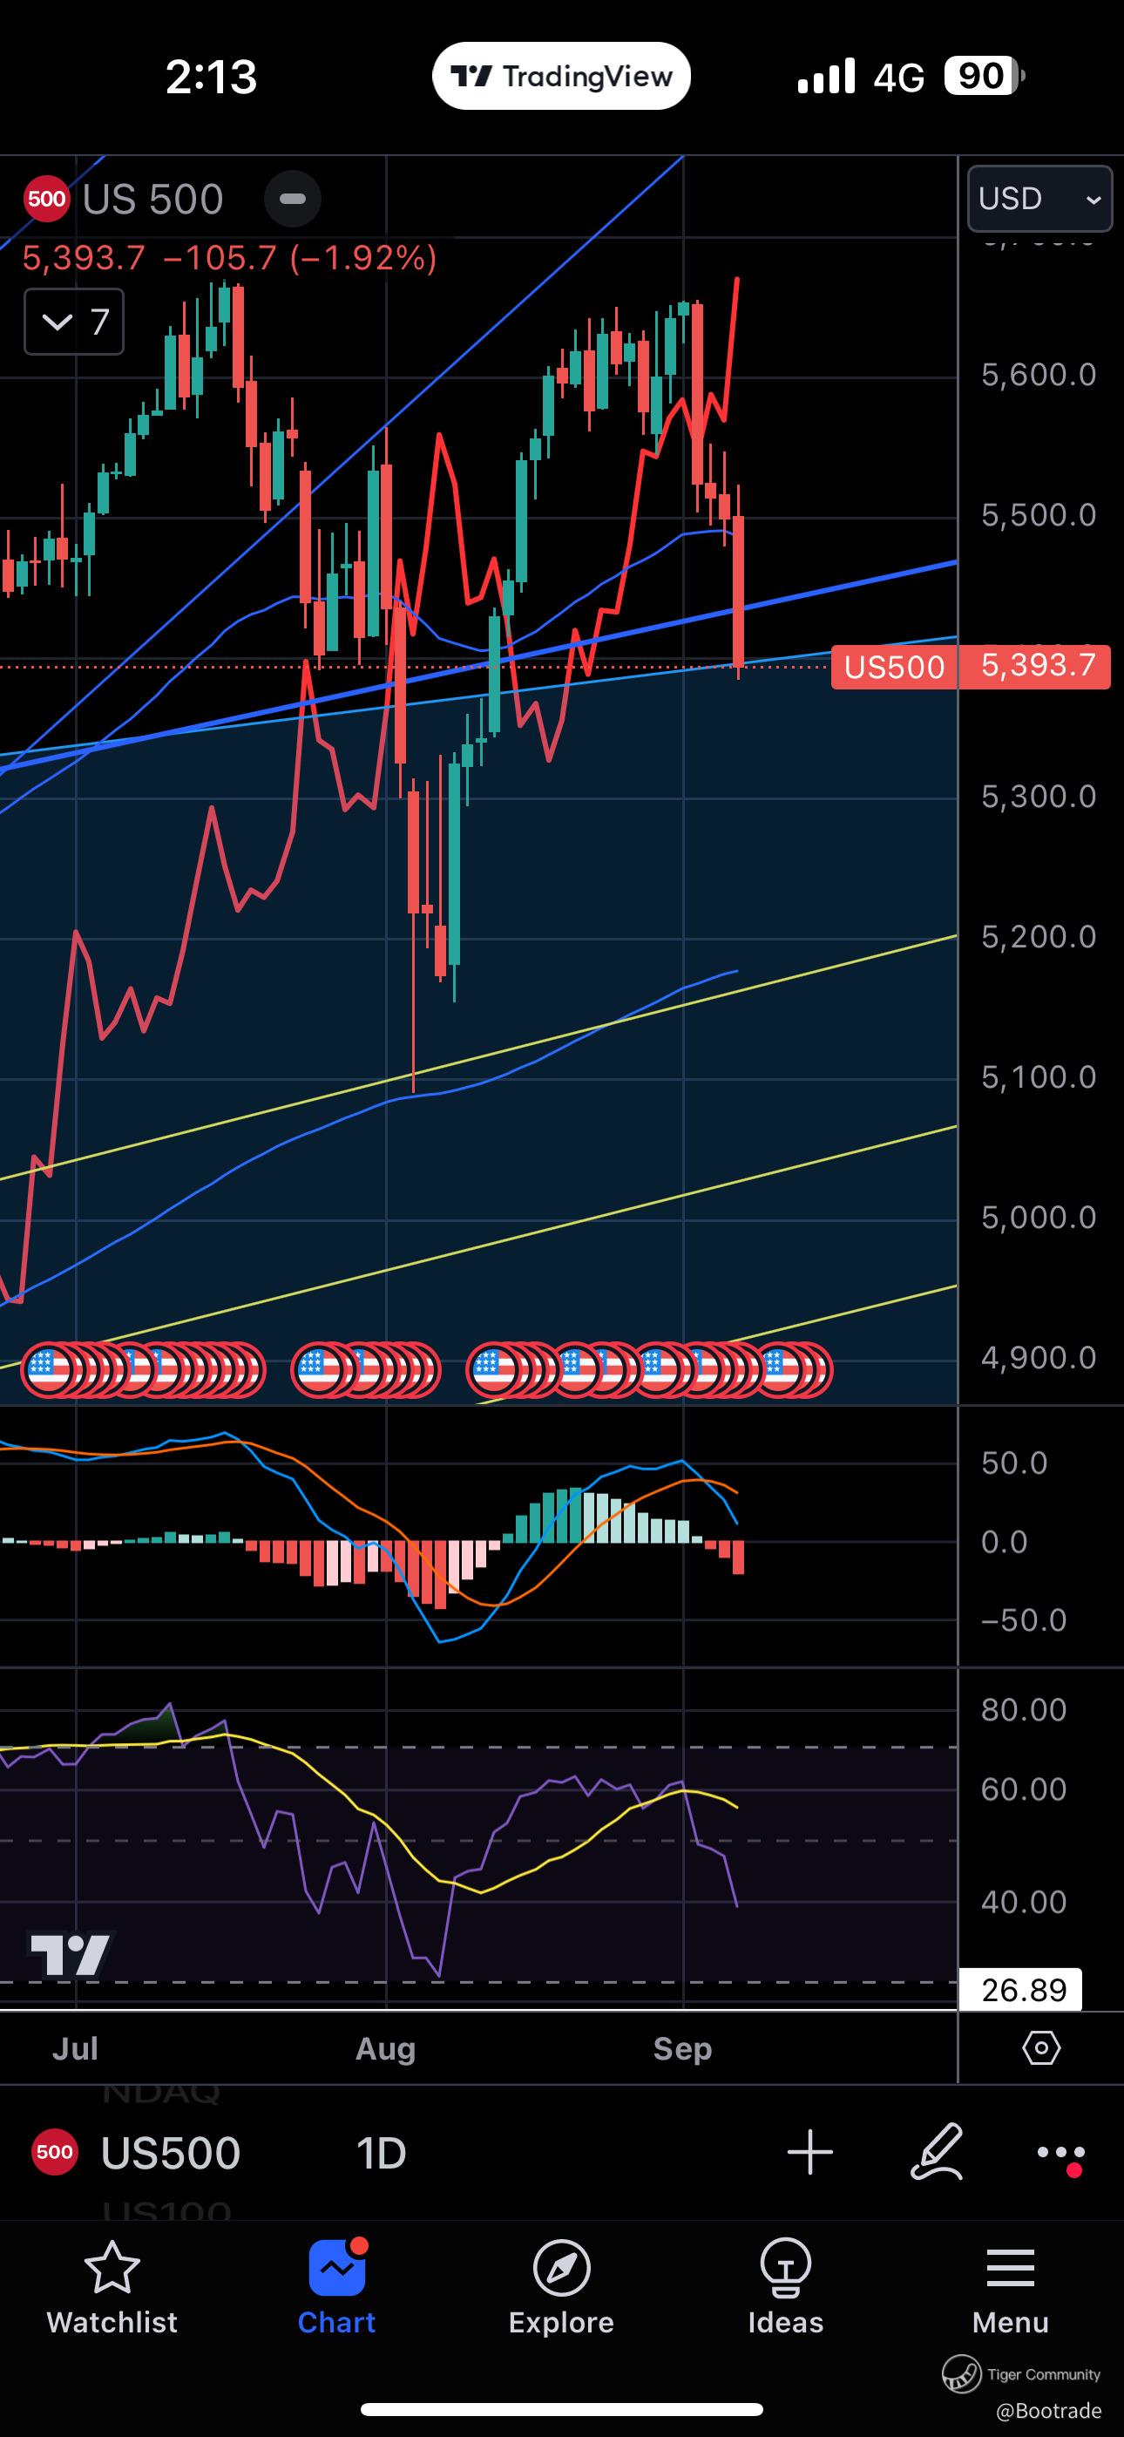This screenshot has width=1124, height=2437.
Task: Tap the MACD 0.0 scale label
Action: coord(1004,1542)
